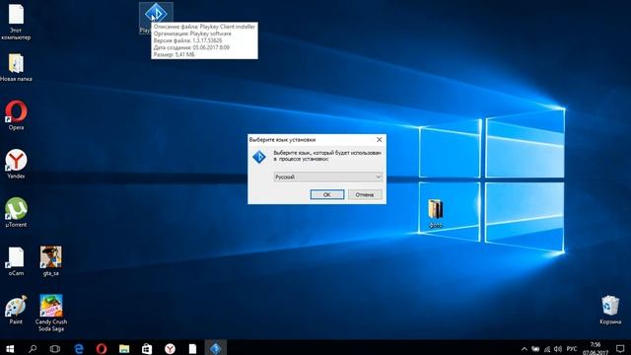
Task: Open Task View from taskbar
Action: [x=55, y=348]
